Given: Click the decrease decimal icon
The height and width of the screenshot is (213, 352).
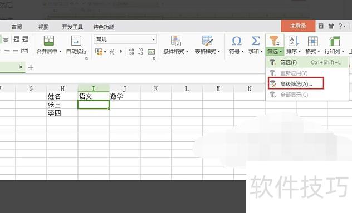Looking at the screenshot, I should pos(140,52).
